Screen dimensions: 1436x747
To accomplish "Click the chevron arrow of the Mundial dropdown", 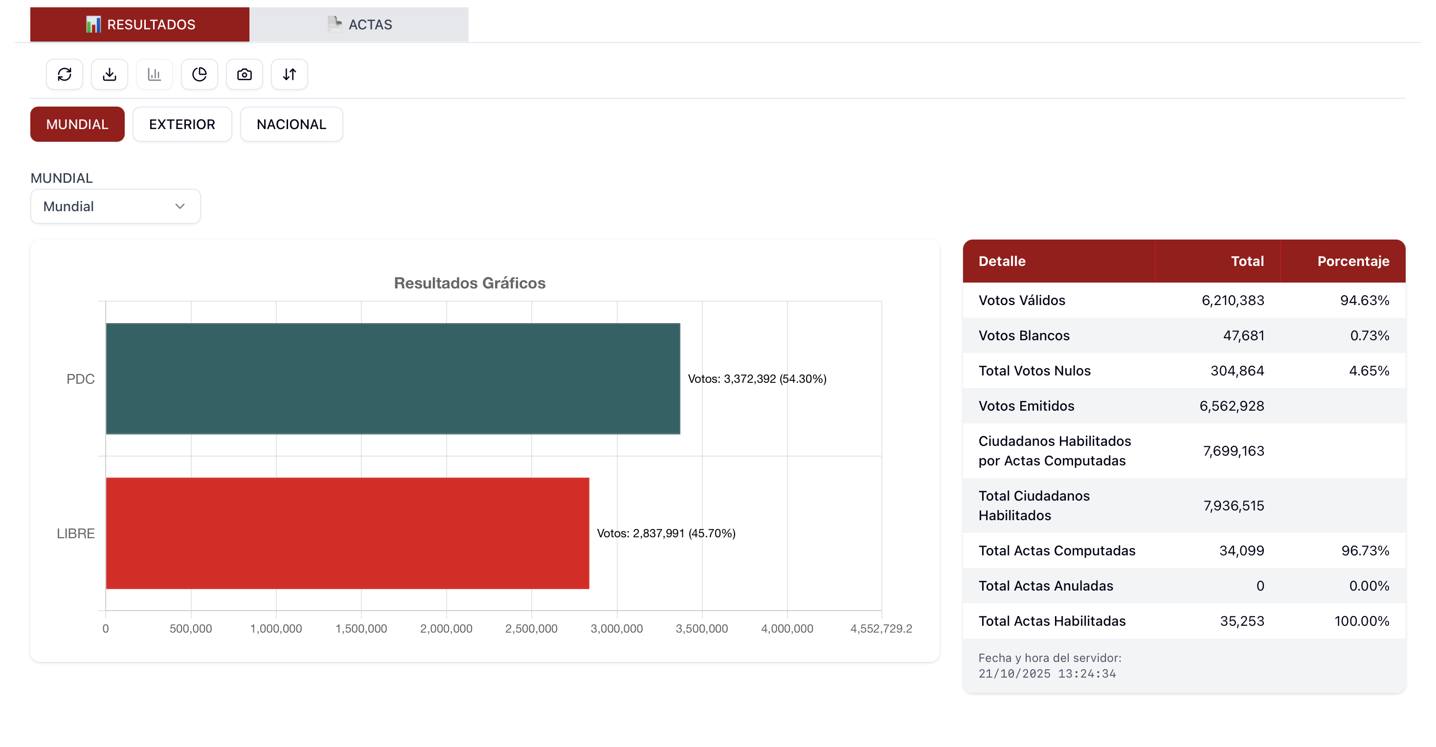I will (179, 207).
